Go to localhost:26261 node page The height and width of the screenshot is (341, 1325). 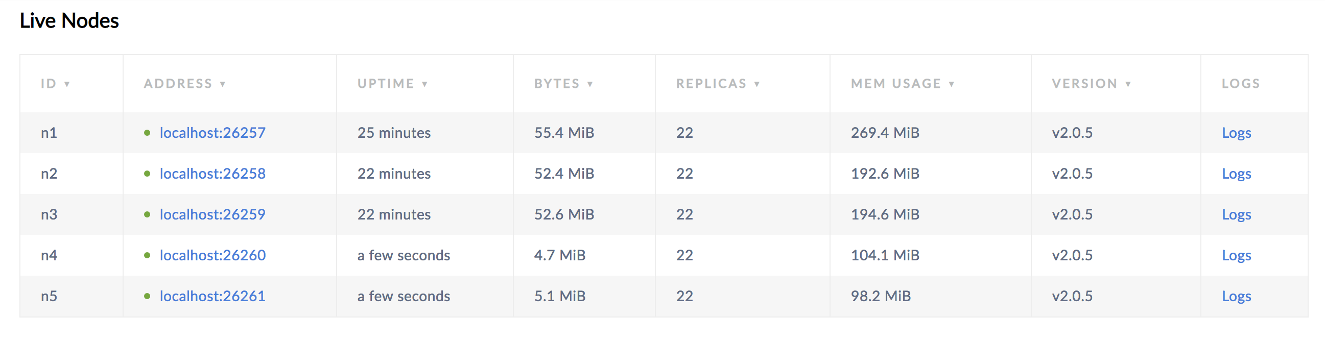pyautogui.click(x=212, y=296)
